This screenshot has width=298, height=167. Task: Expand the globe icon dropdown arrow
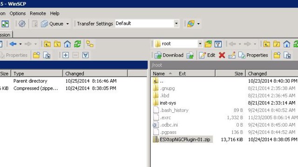(198, 24)
